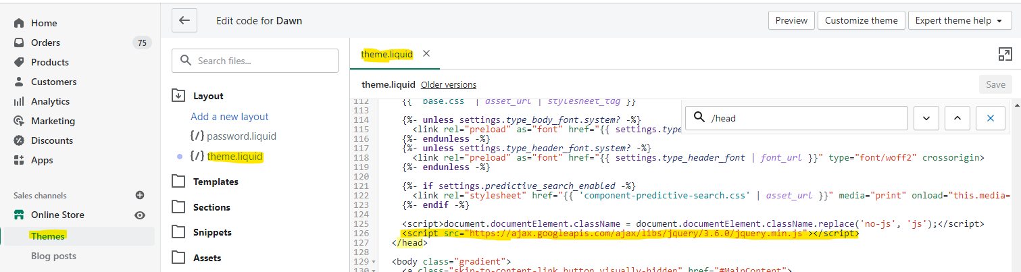
Task: Click the Save button
Action: (x=996, y=84)
